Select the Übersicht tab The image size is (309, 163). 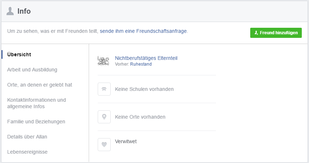coord(19,54)
